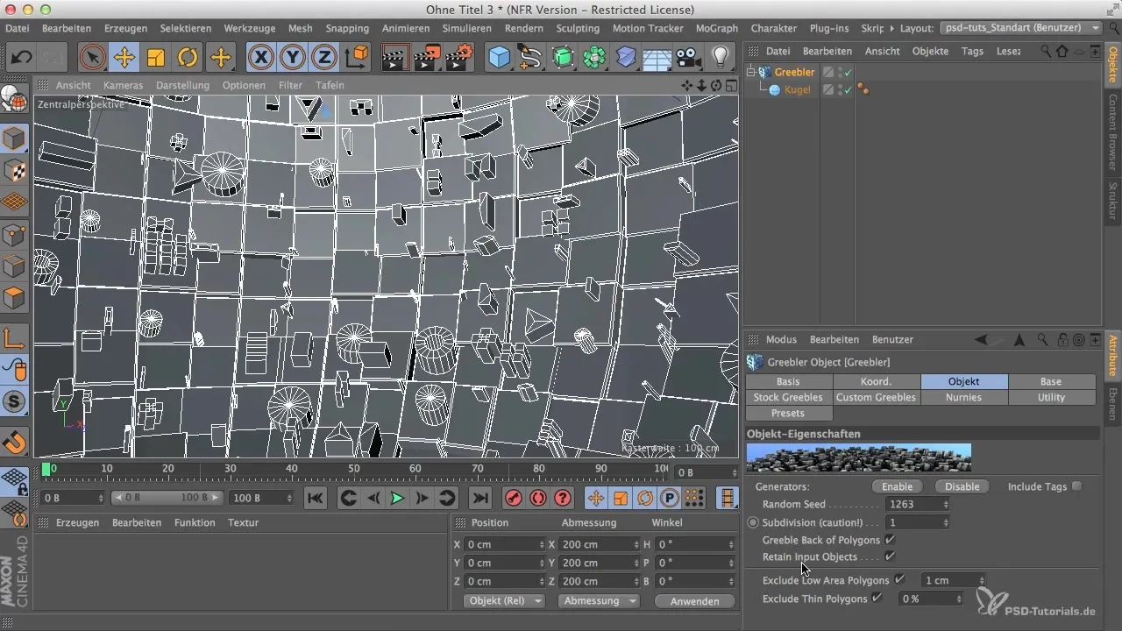The width and height of the screenshot is (1122, 631).
Task: Open the Objekt (Rel) dropdown
Action: (x=503, y=601)
